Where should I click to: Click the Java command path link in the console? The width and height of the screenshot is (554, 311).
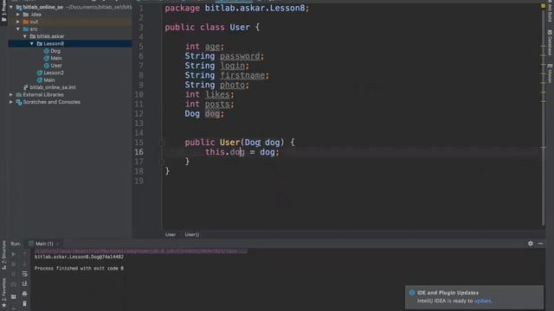[140, 251]
